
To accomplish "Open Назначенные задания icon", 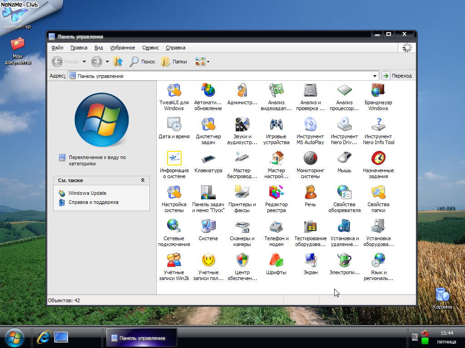I will (378, 165).
